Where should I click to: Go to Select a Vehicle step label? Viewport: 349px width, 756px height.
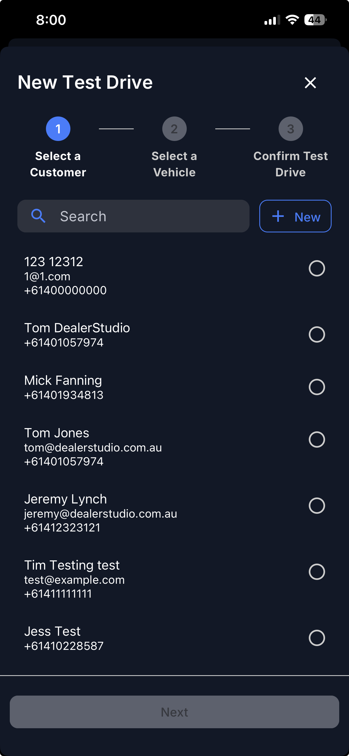click(x=174, y=164)
